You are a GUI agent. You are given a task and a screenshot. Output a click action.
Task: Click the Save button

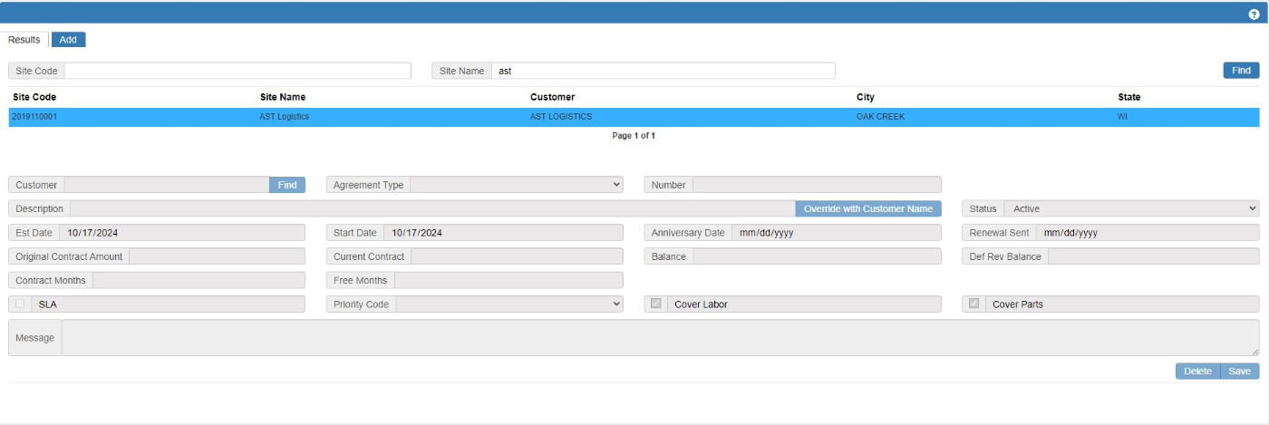click(x=1239, y=372)
